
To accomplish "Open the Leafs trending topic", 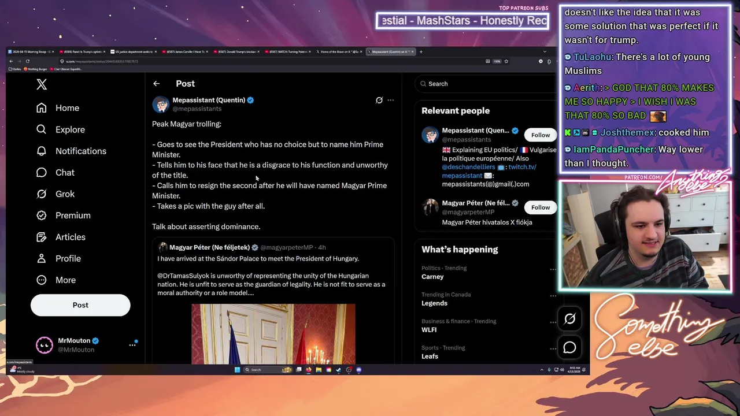I will pyautogui.click(x=430, y=356).
